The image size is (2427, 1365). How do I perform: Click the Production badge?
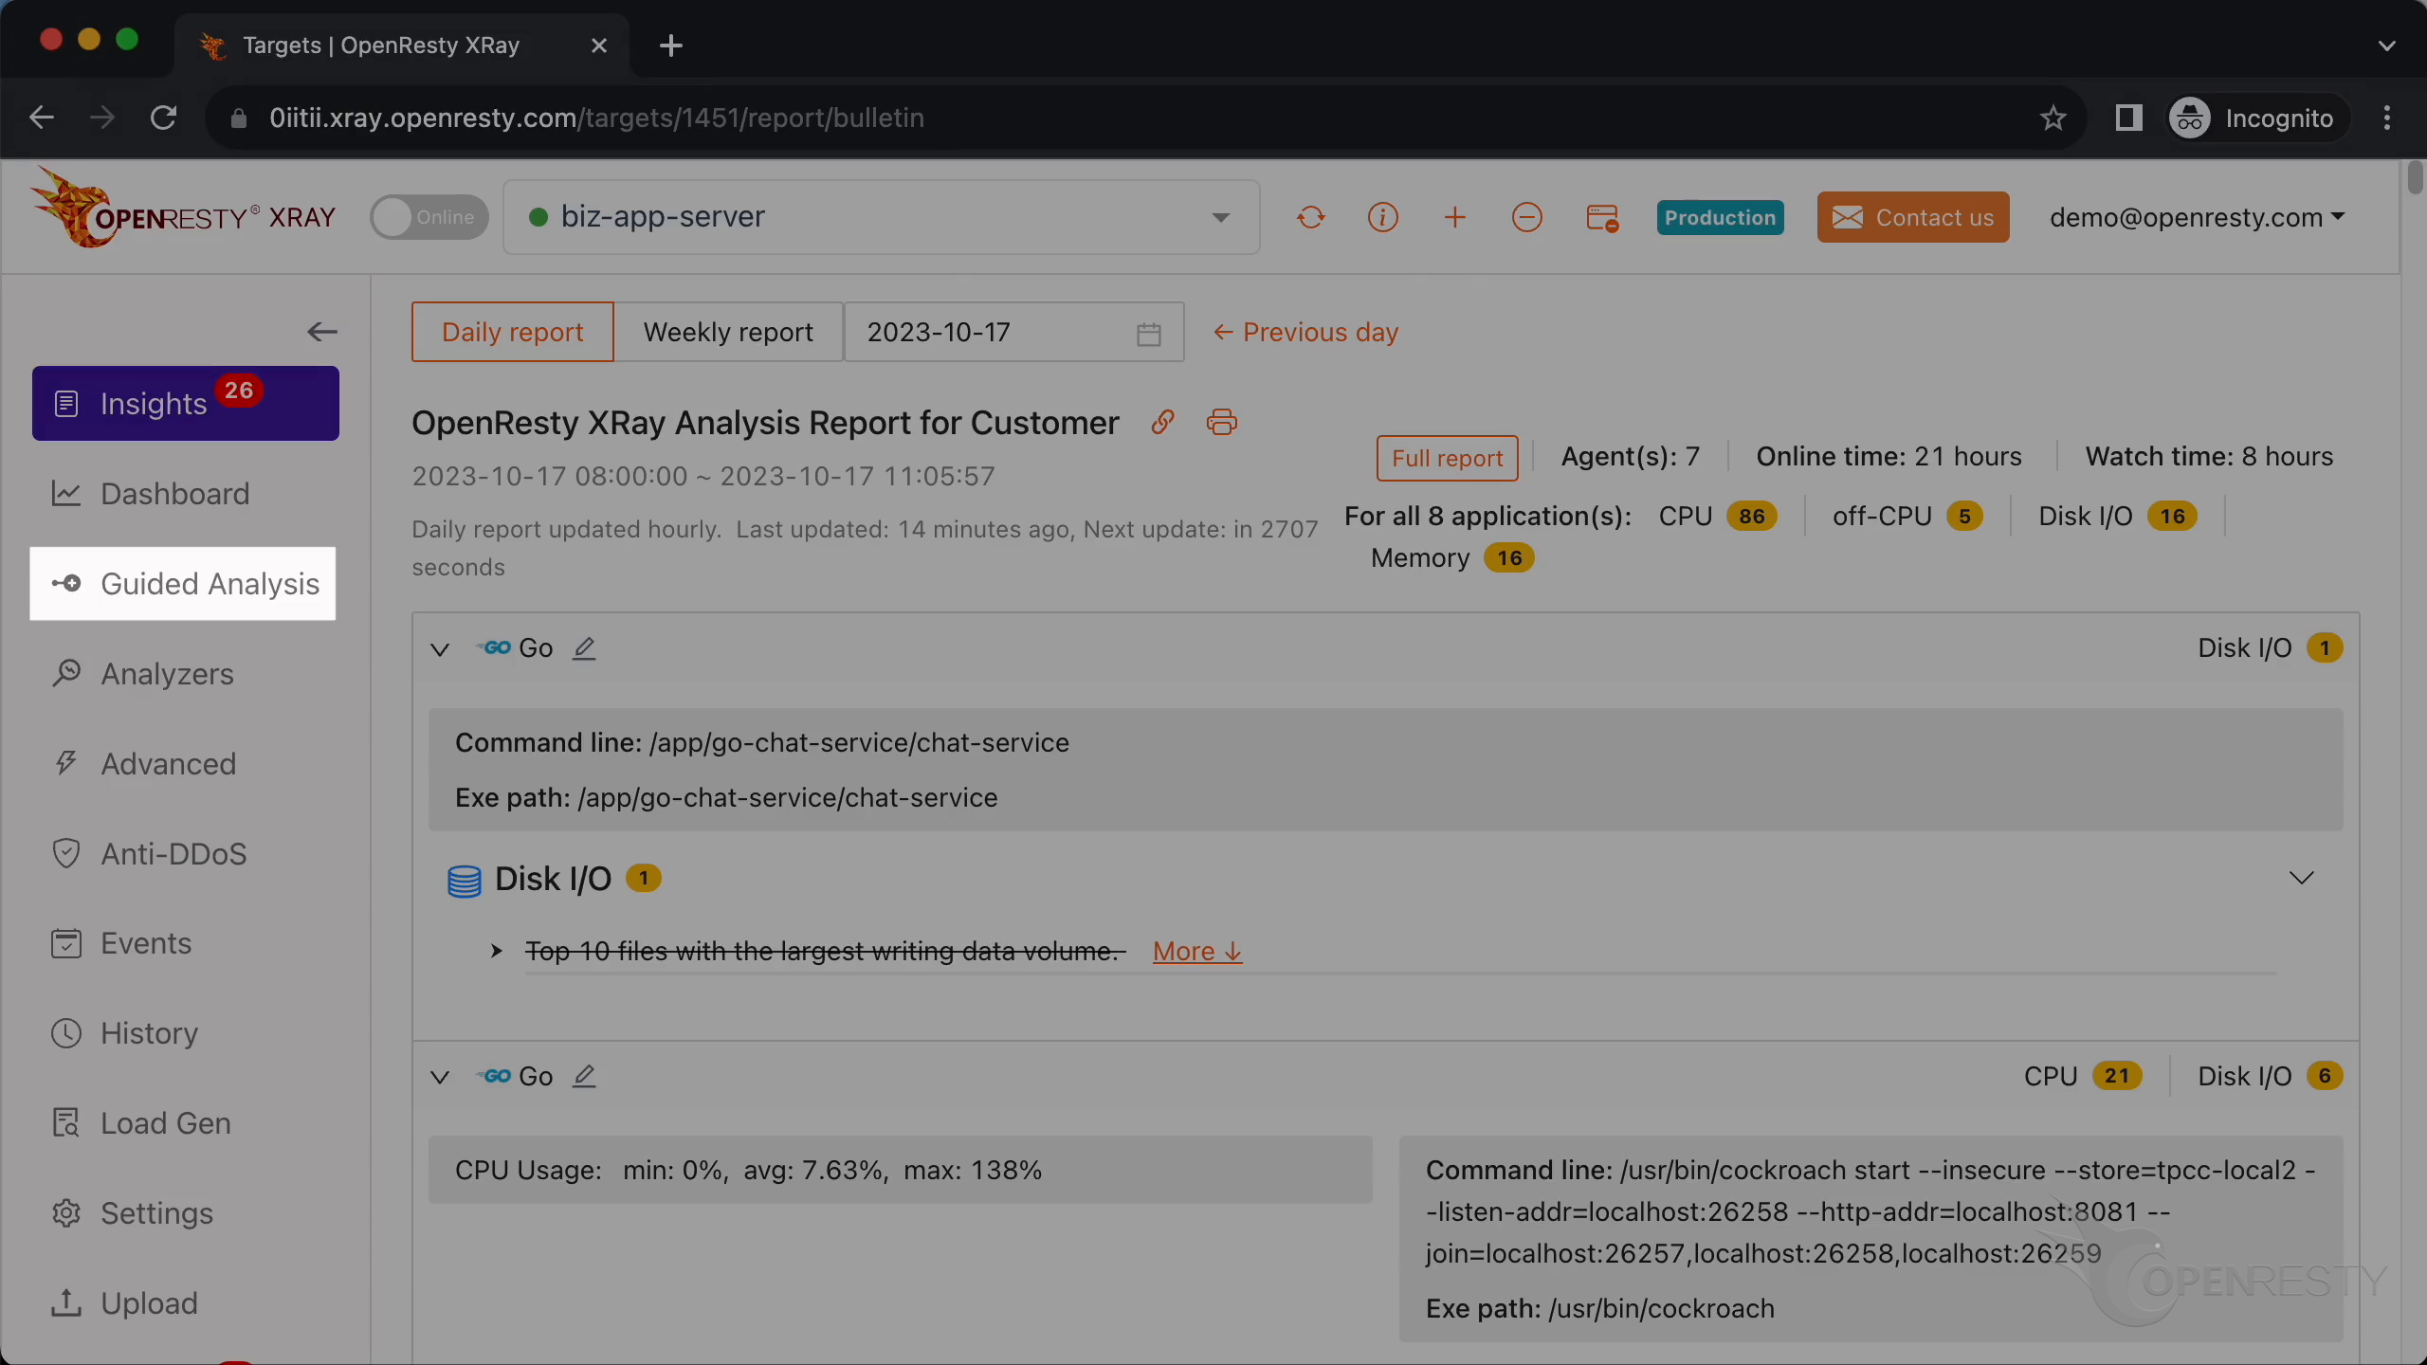pyautogui.click(x=1720, y=217)
